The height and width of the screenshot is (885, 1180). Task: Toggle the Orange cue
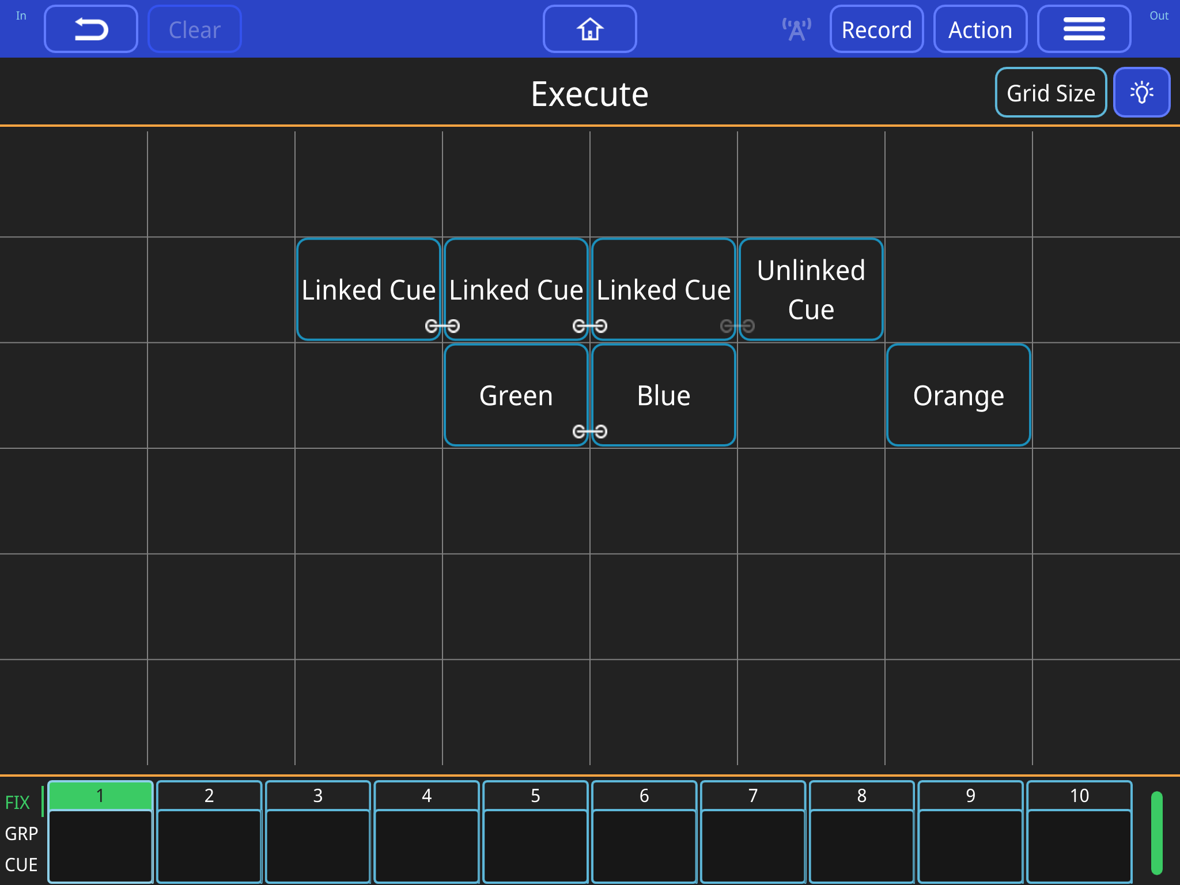(x=958, y=395)
